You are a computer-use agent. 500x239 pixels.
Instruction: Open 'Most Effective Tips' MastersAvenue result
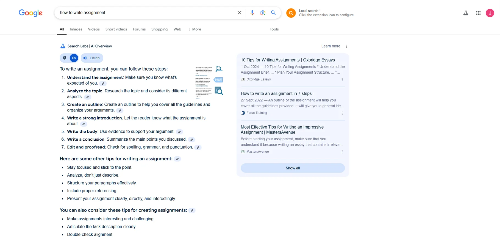pyautogui.click(x=282, y=130)
